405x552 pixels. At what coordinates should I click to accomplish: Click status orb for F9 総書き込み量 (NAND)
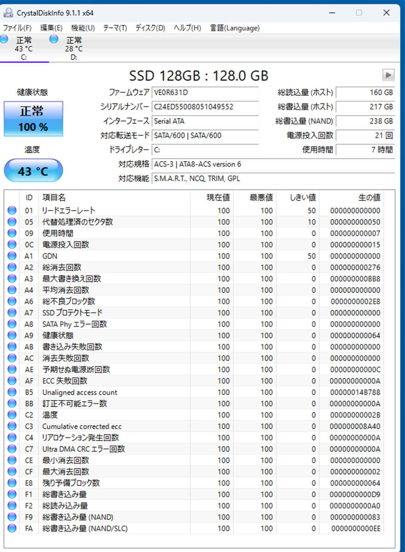coord(12,517)
